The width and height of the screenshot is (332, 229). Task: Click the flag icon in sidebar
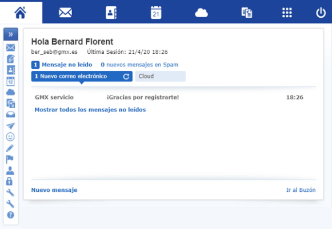10,159
